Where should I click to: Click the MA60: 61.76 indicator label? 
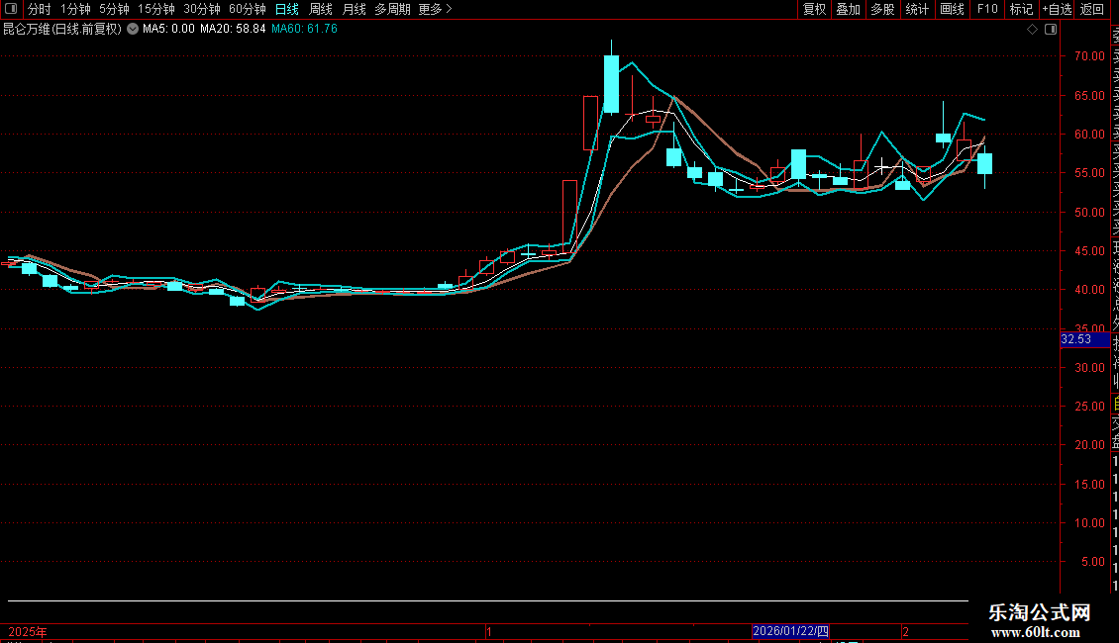pyautogui.click(x=304, y=30)
